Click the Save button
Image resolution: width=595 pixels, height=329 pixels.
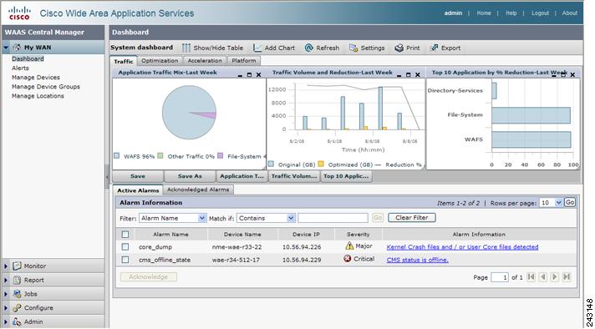tap(138, 176)
